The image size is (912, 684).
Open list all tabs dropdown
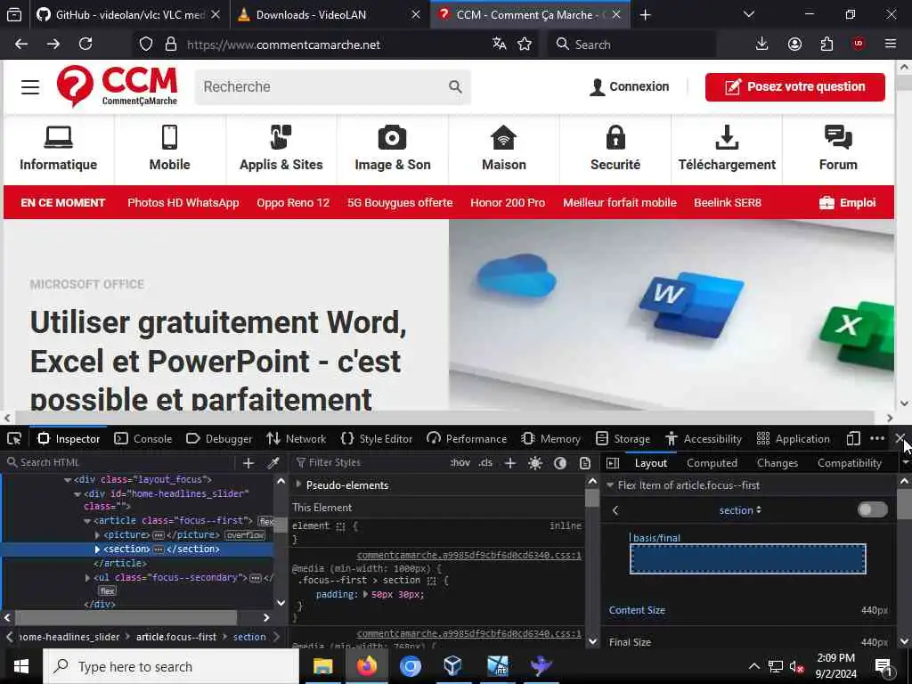pyautogui.click(x=748, y=14)
